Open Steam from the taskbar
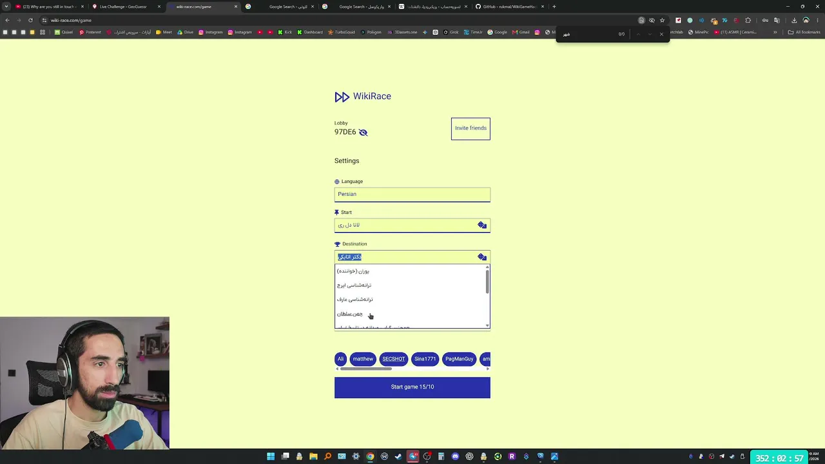 (x=398, y=456)
